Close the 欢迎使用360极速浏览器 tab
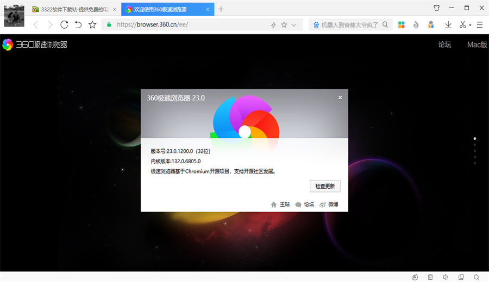489x282 pixels. click(208, 9)
